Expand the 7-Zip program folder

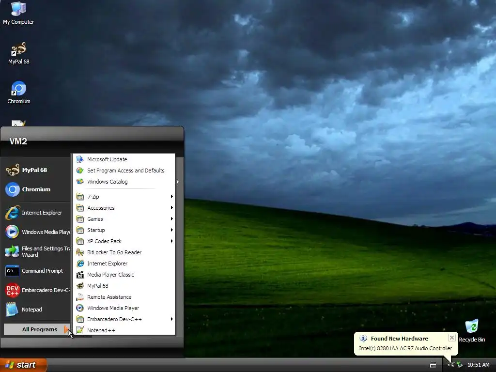124,197
